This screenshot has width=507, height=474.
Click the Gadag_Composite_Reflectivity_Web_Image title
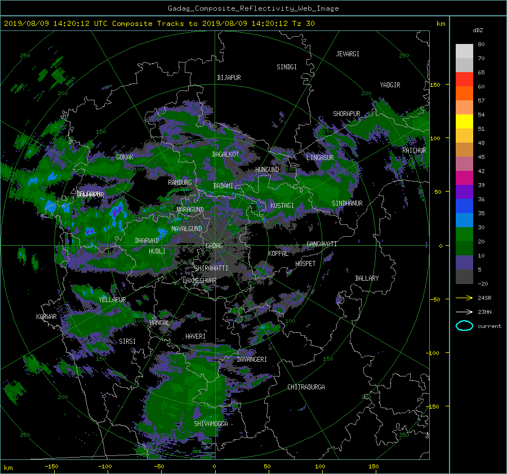coord(253,8)
